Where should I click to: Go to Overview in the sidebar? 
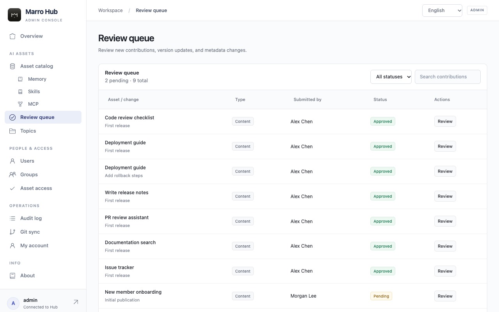[43, 36]
